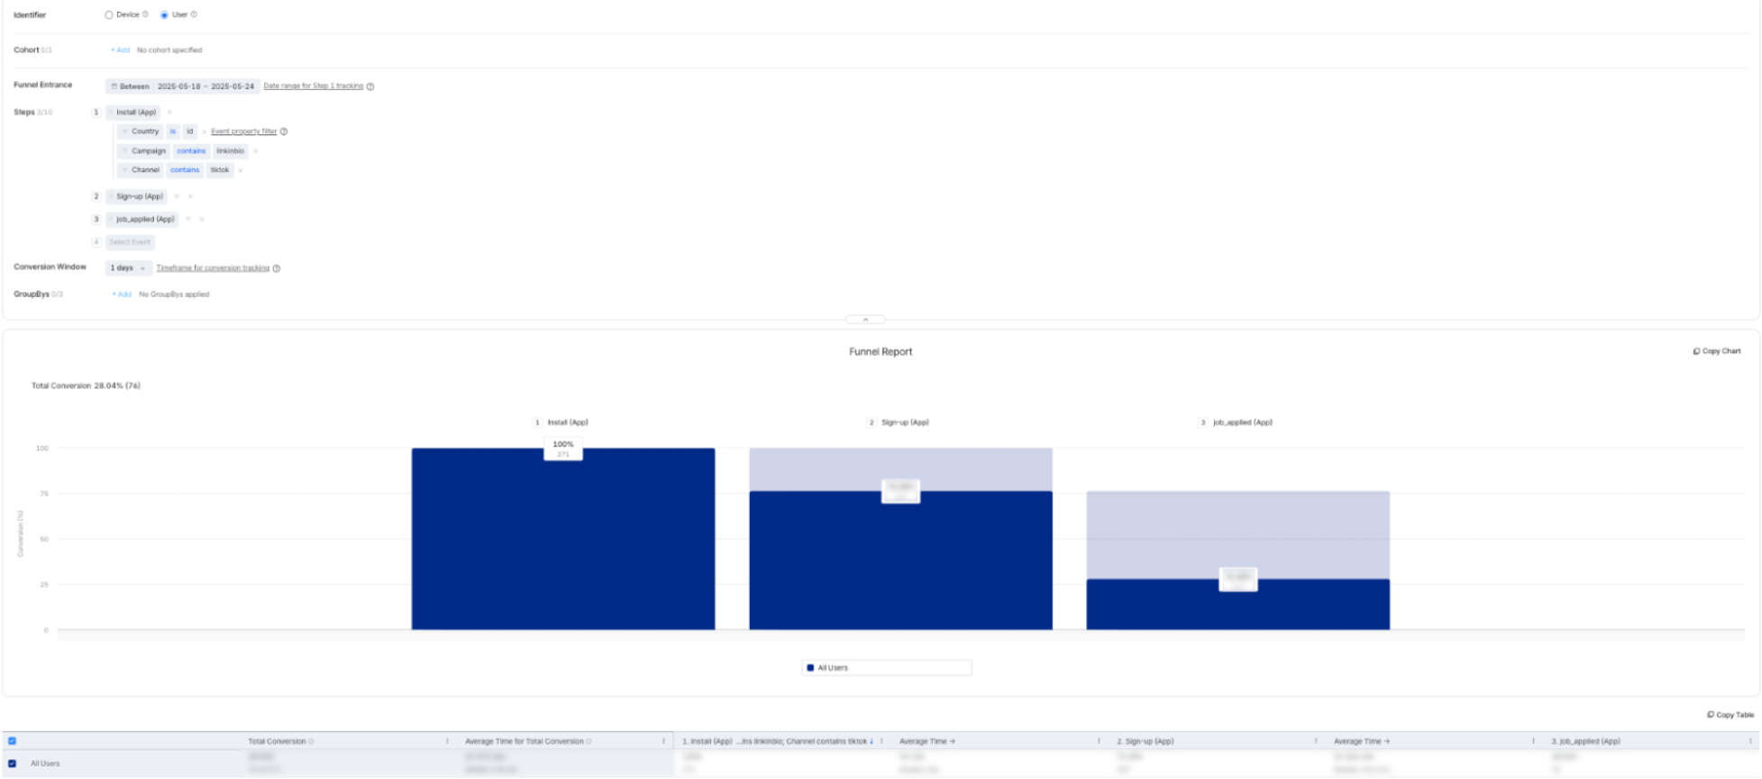Add a filter to Sign-up (App) step
The width and height of the screenshot is (1762, 779).
[x=177, y=196]
